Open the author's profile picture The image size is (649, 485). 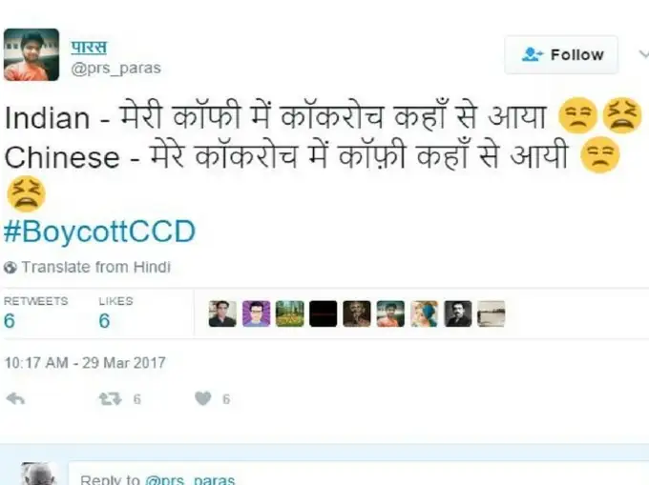pos(31,54)
